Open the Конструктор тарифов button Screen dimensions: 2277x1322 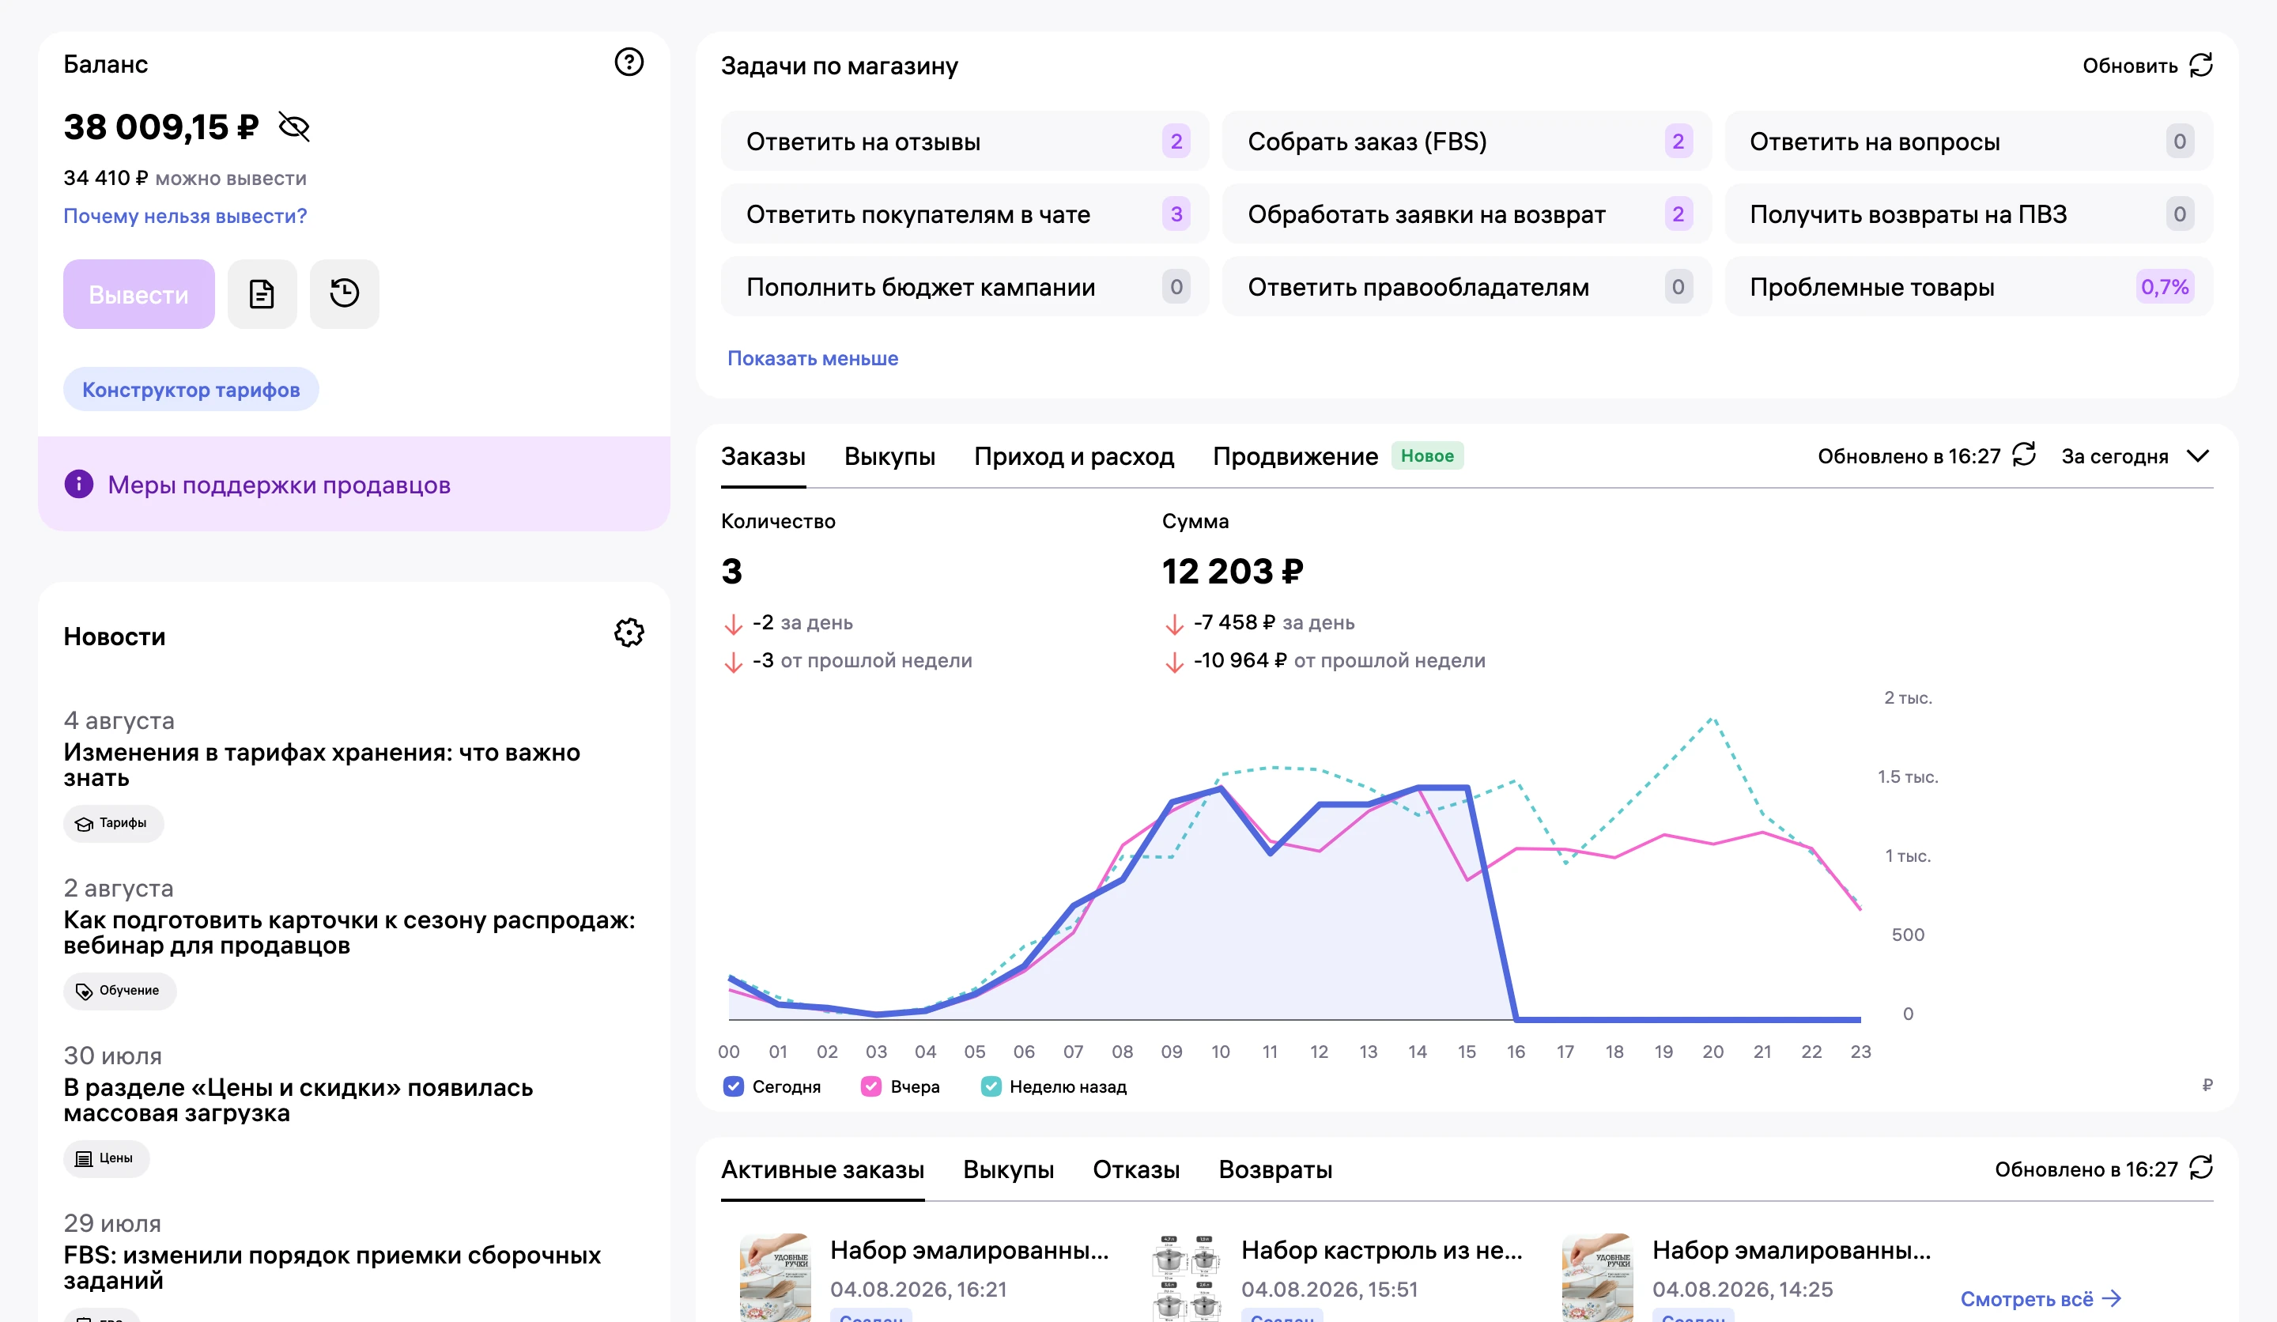click(x=191, y=390)
